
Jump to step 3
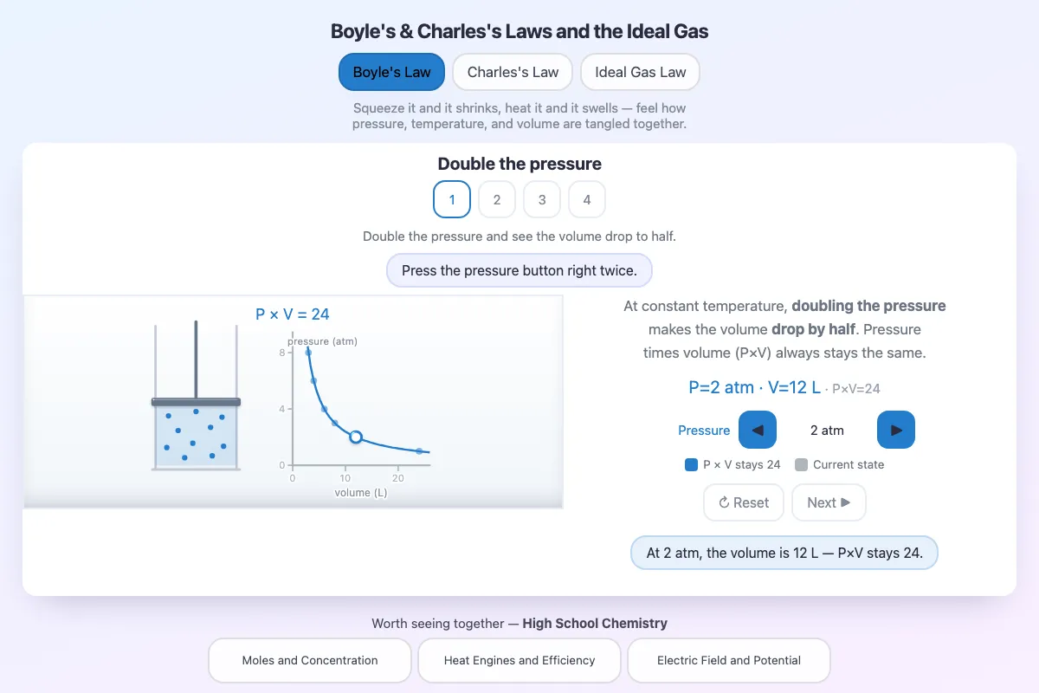click(x=542, y=199)
